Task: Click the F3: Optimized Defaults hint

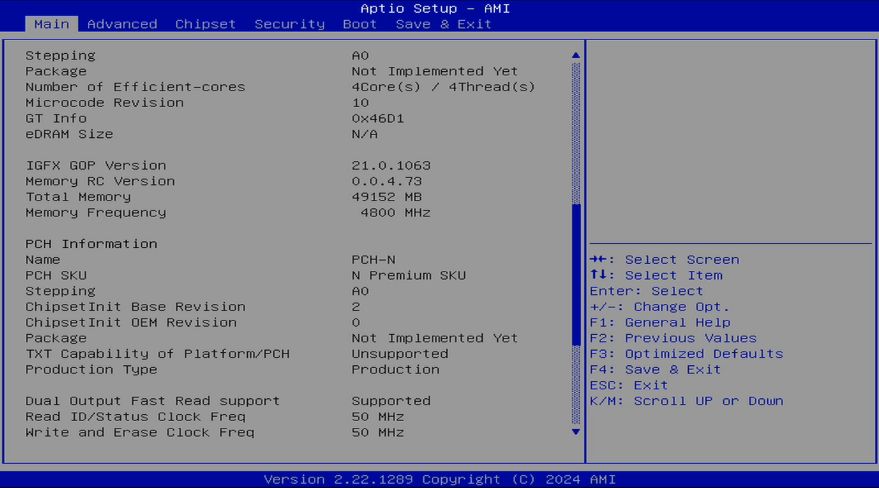Action: click(686, 354)
